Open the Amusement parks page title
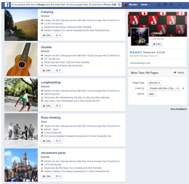The height and width of the screenshot is (184, 189). pyautogui.click(x=53, y=153)
